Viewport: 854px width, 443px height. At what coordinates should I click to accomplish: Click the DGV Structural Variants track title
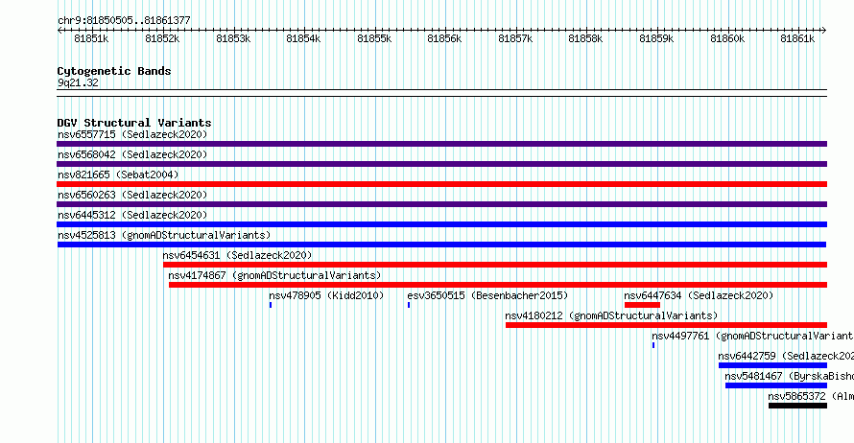[x=134, y=123]
